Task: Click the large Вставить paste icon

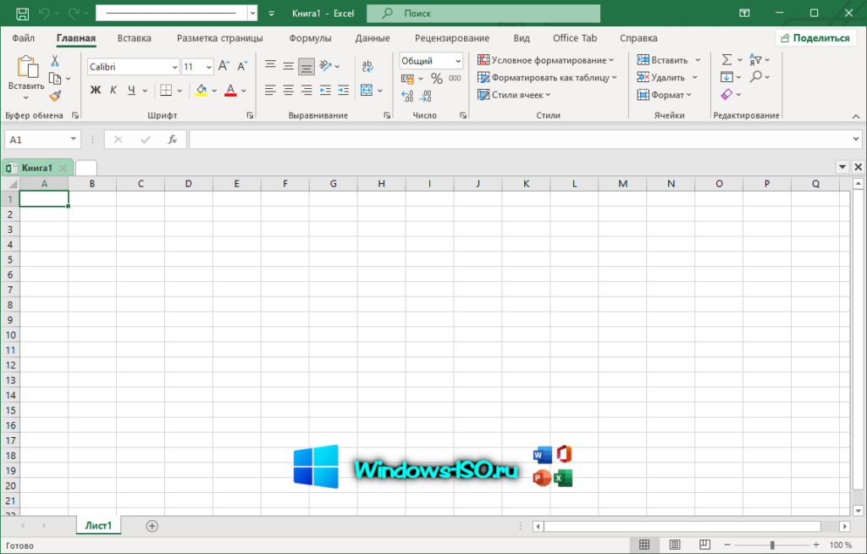Action: tap(26, 66)
